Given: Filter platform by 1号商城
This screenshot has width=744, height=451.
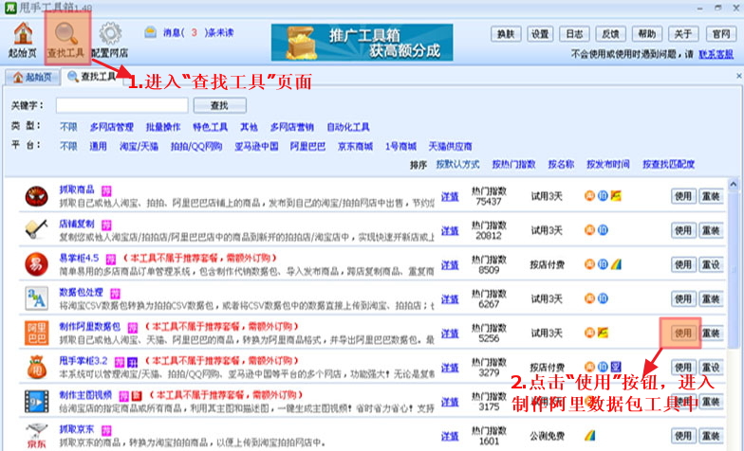Looking at the screenshot, I should (x=400, y=146).
